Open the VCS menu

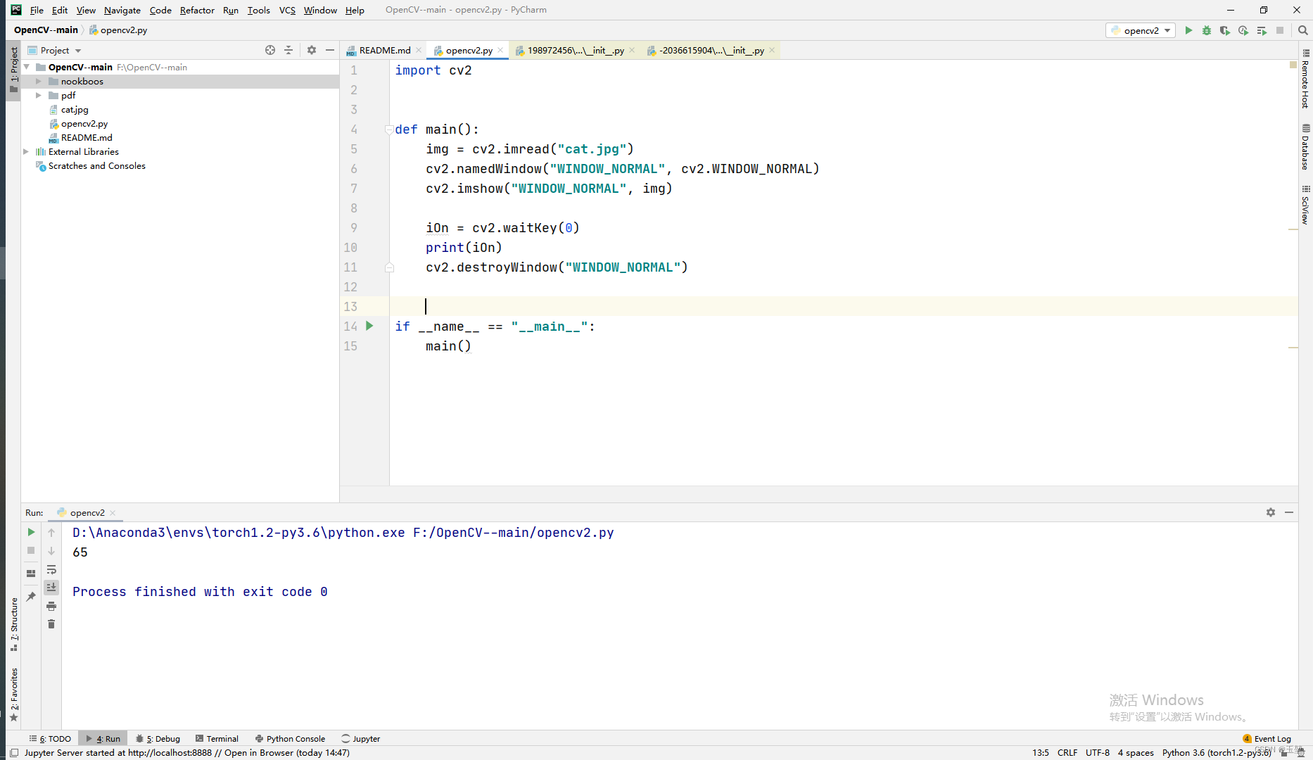point(287,10)
